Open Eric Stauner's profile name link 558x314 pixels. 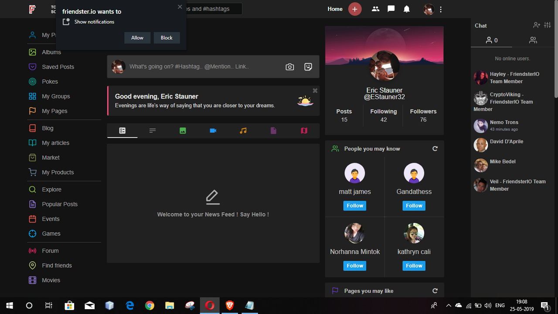coord(384,90)
